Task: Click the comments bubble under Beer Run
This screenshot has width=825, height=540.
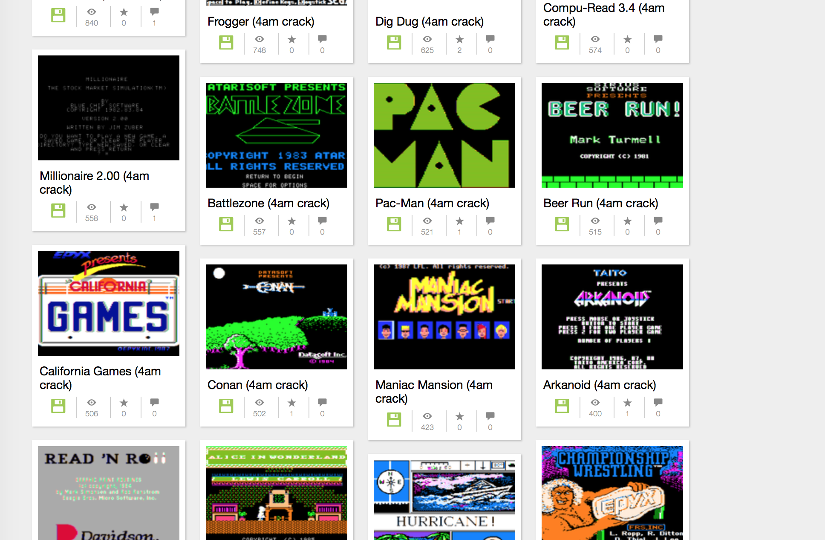Action: [658, 221]
